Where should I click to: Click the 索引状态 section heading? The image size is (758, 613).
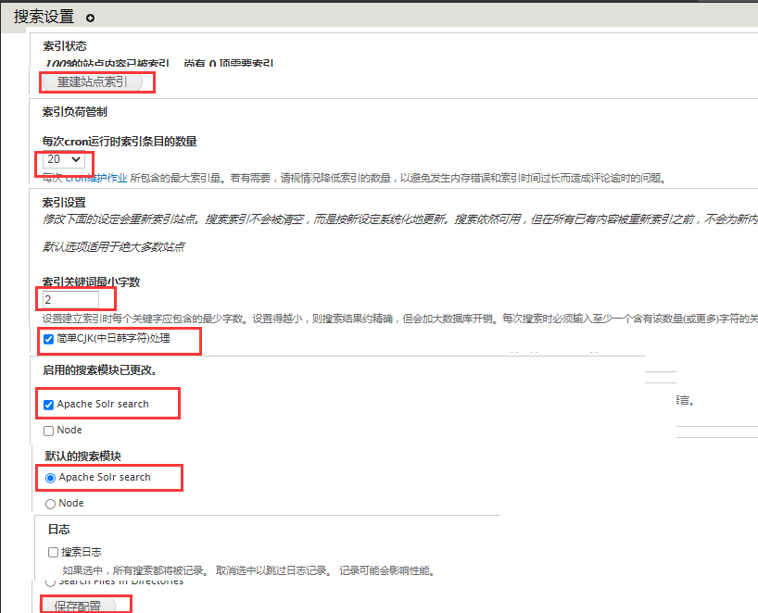(x=64, y=46)
